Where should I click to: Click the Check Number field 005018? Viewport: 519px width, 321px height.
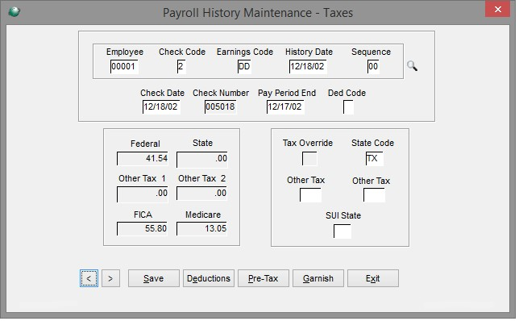[x=221, y=107]
